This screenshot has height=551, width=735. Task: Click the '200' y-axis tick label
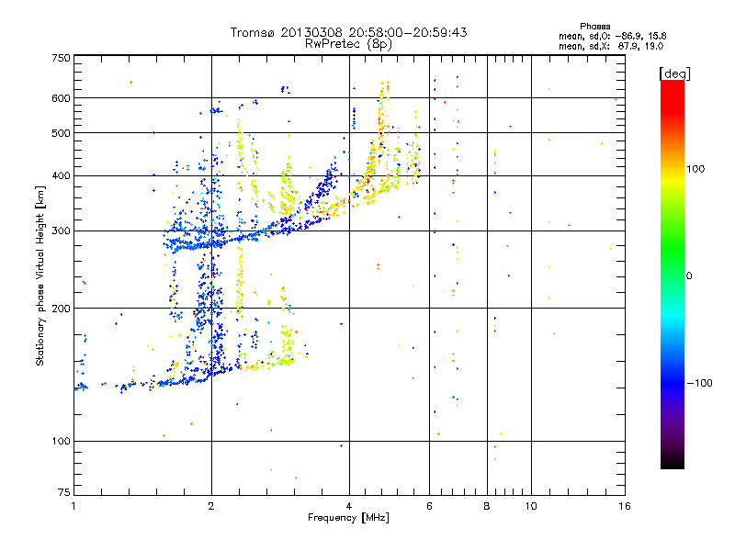pos(61,309)
